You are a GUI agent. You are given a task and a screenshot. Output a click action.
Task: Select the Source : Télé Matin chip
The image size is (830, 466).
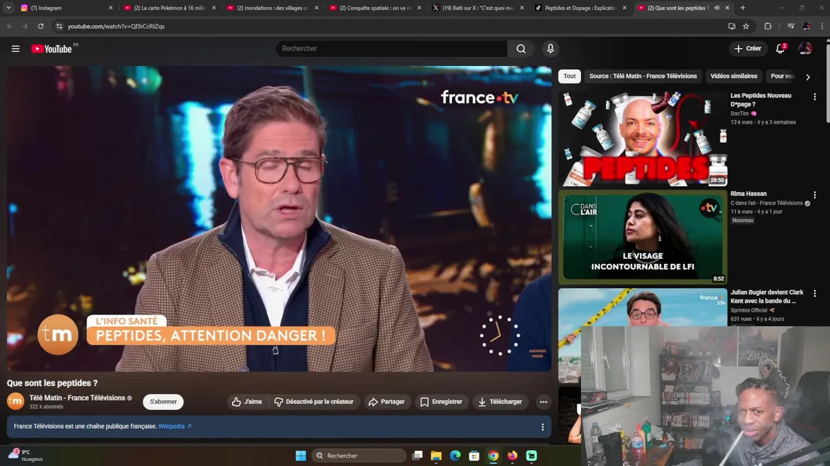coord(643,76)
